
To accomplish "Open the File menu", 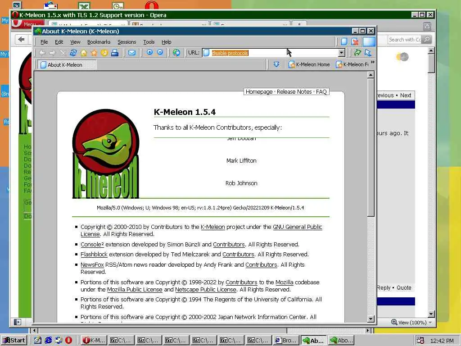I will (44, 42).
